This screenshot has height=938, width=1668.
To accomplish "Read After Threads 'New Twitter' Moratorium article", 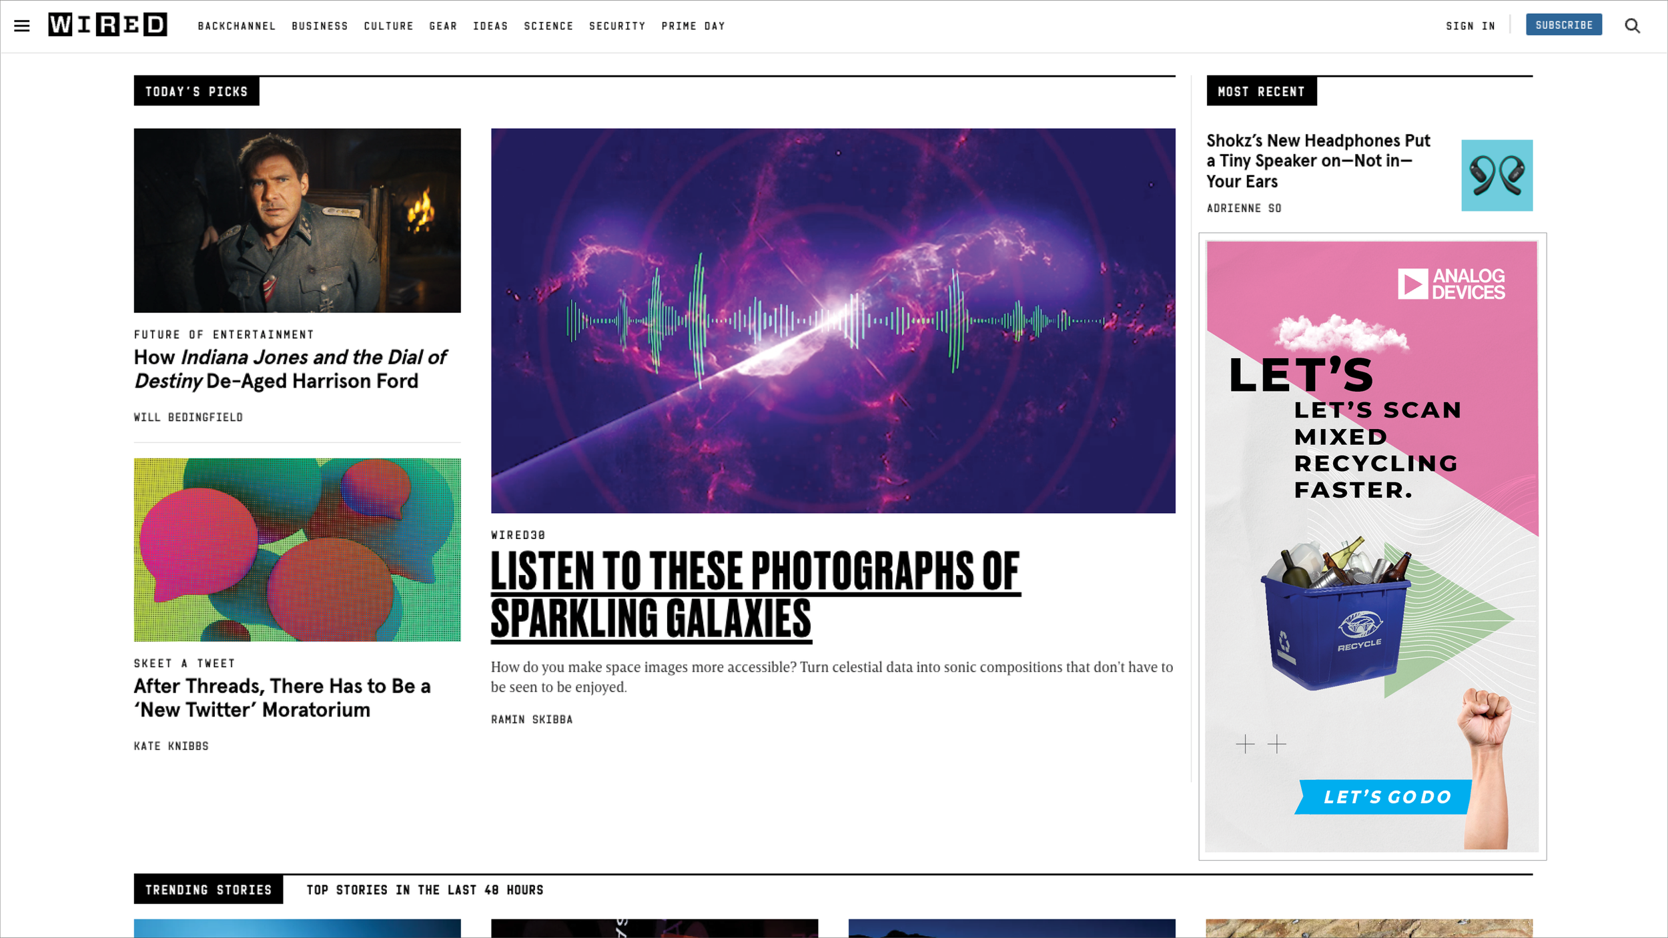I will click(282, 698).
